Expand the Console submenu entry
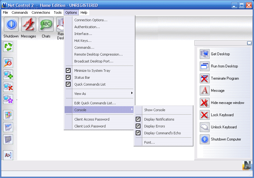The height and width of the screenshot is (178, 254). 100,110
